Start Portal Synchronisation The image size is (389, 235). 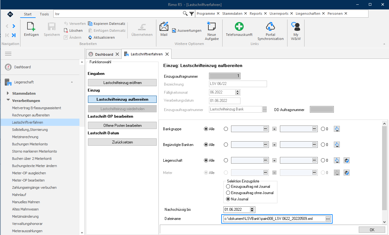(270, 31)
